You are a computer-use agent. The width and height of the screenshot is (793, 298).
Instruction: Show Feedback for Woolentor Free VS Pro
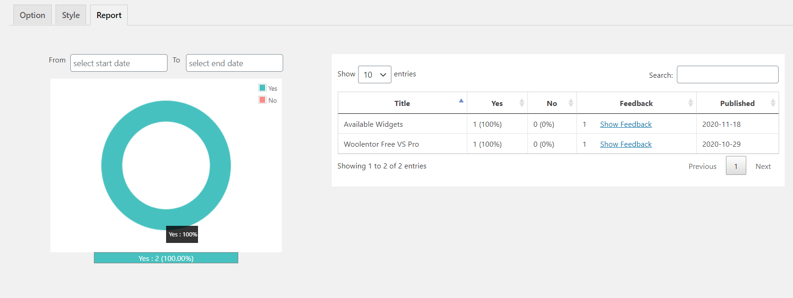[626, 144]
